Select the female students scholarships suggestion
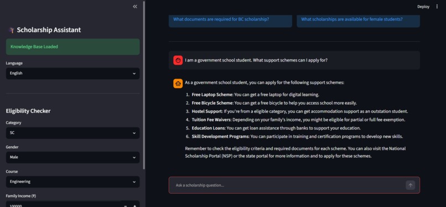 (359, 21)
